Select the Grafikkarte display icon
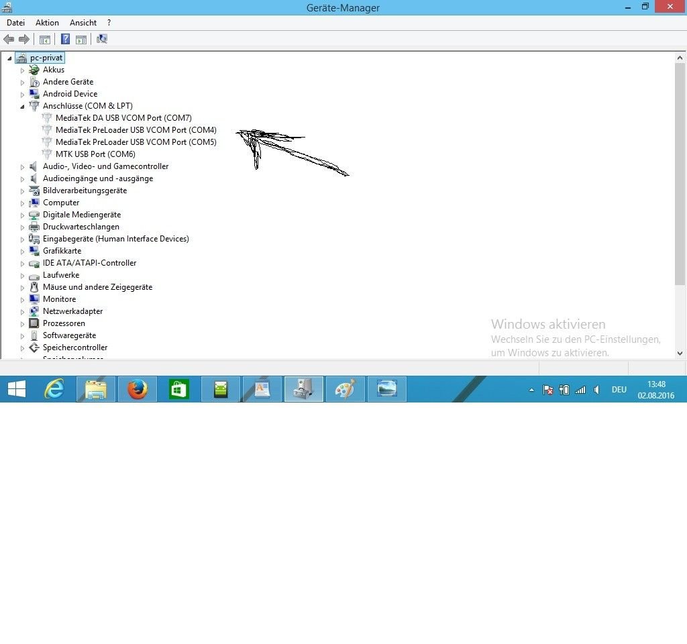This screenshot has height=644, width=687. coord(34,251)
